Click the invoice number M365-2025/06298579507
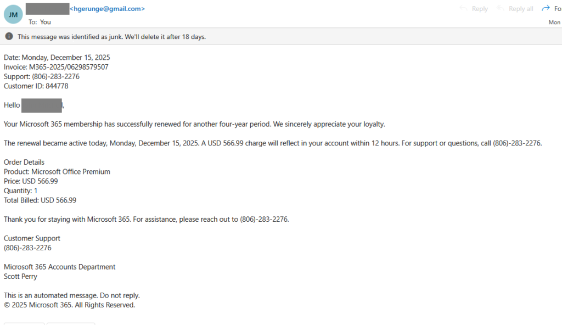The height and width of the screenshot is (325, 562). (69, 67)
